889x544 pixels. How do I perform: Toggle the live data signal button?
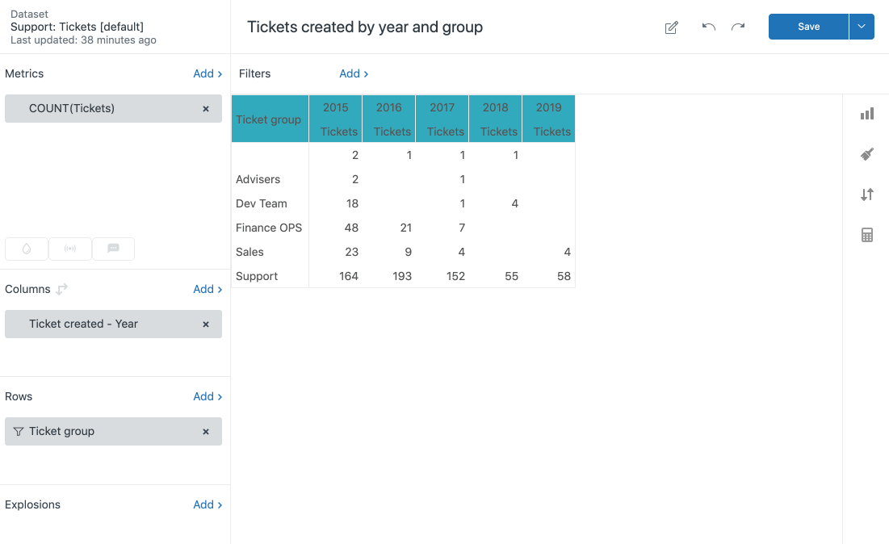click(x=70, y=249)
